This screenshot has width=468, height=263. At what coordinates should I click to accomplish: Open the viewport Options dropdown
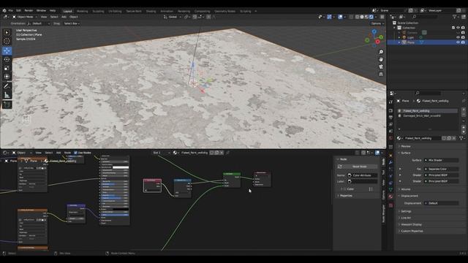coord(377,23)
